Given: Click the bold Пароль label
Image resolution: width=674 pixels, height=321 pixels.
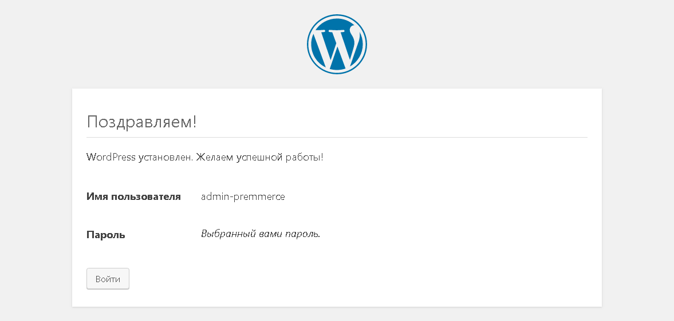Looking at the screenshot, I should point(106,235).
